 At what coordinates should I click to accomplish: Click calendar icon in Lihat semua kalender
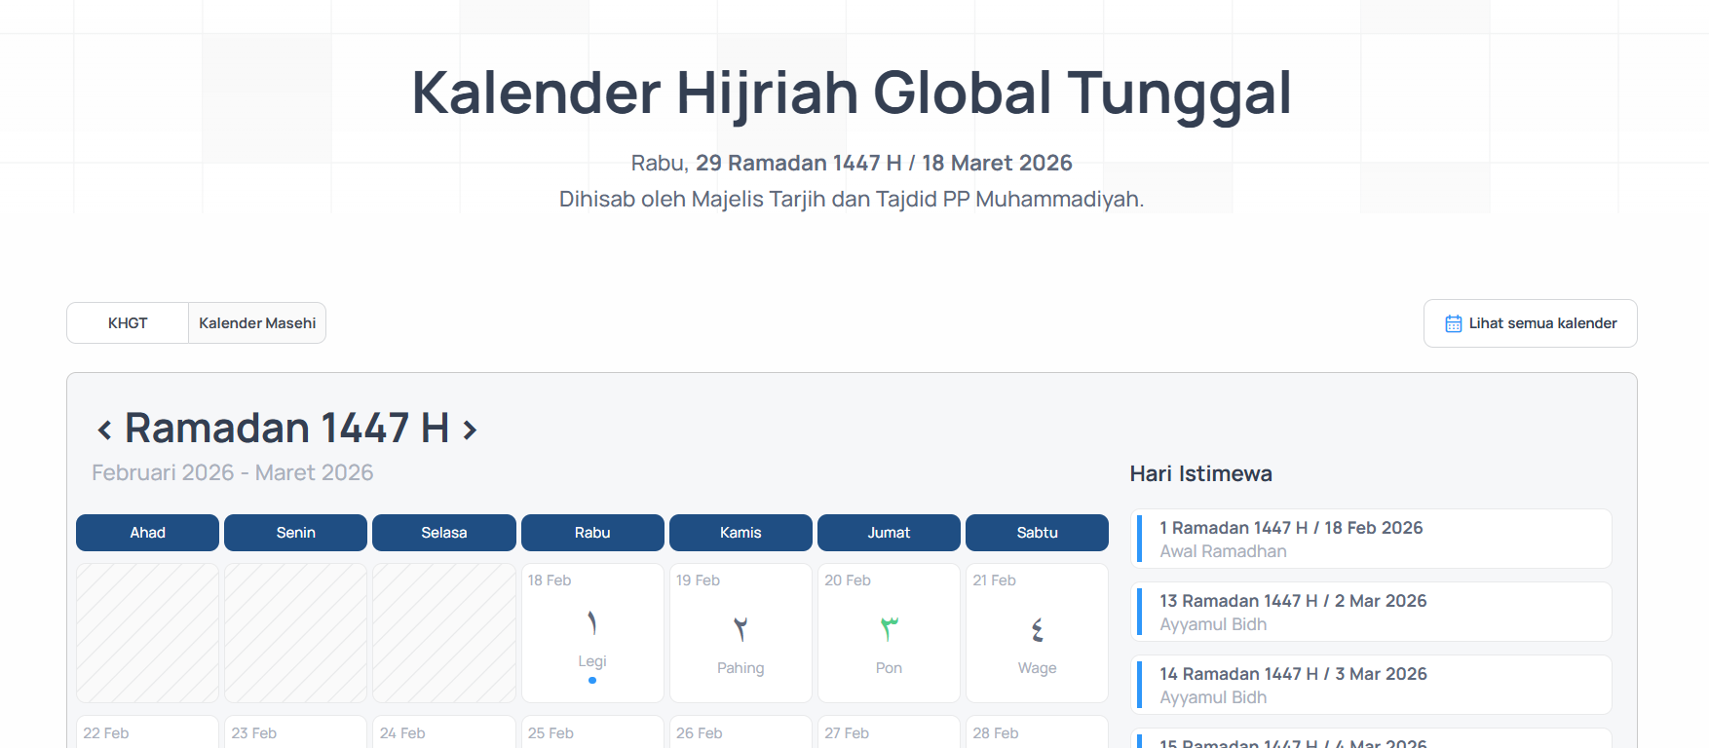1453,323
